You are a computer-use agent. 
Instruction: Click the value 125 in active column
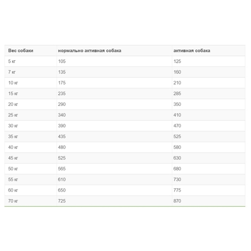[x=177, y=61]
